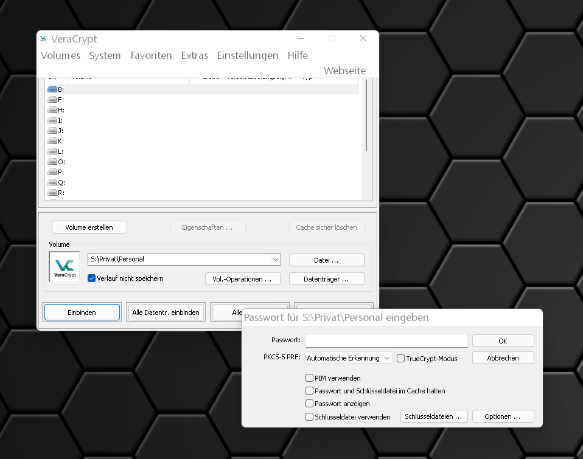Select drive L: icon in list
Screen dimensions: 583x459
[x=52, y=151]
